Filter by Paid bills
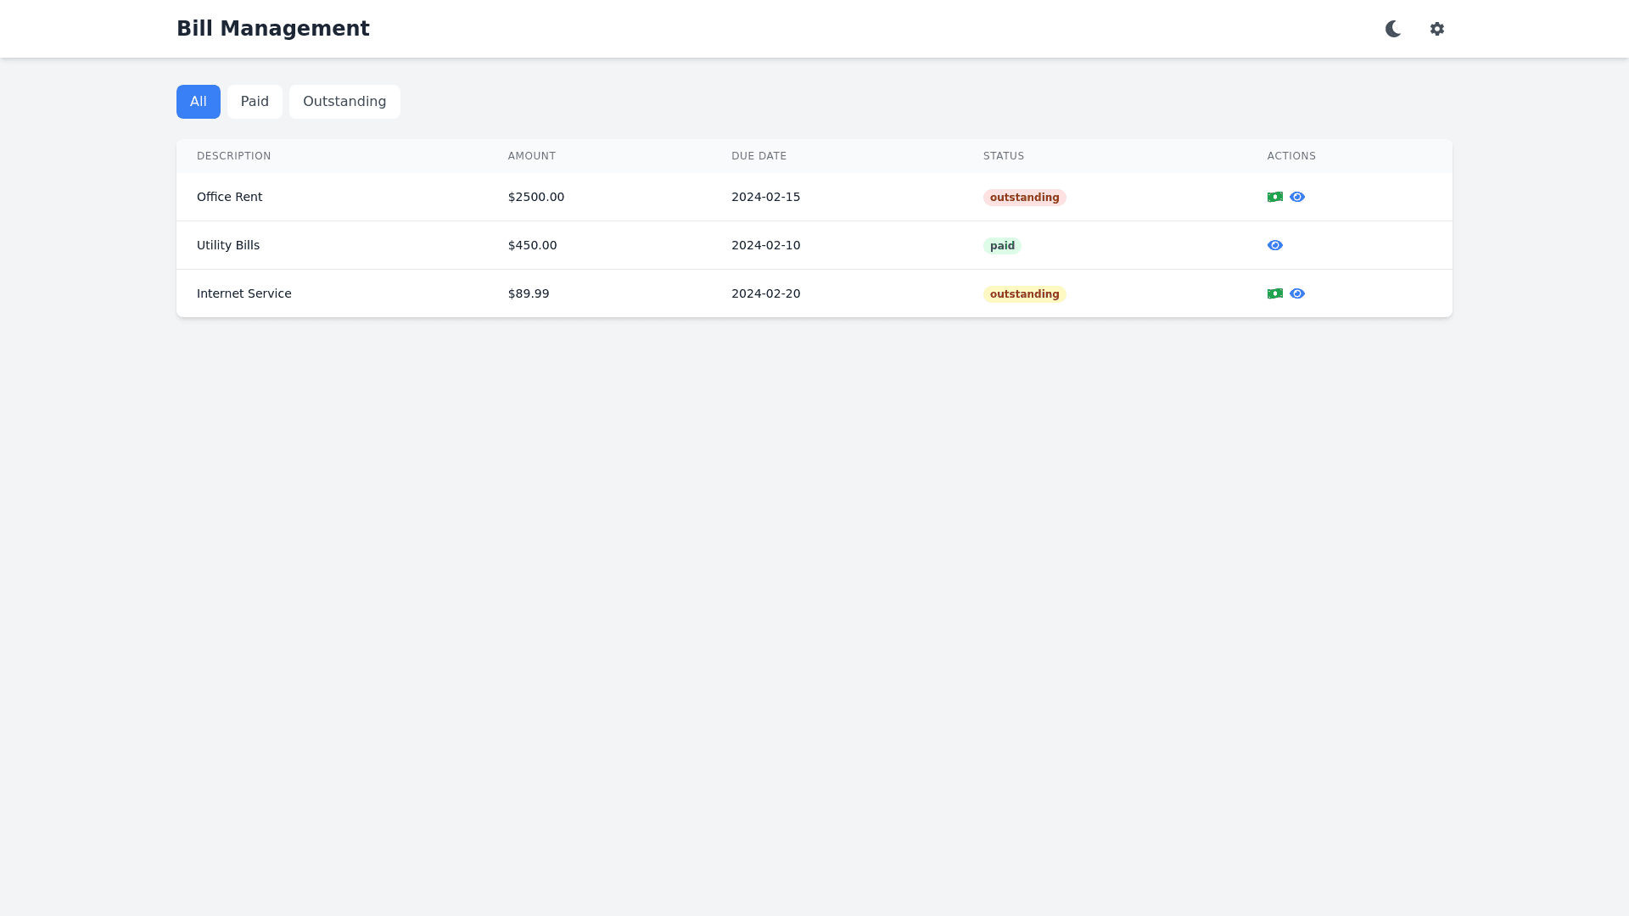1629x916 pixels. pyautogui.click(x=255, y=102)
